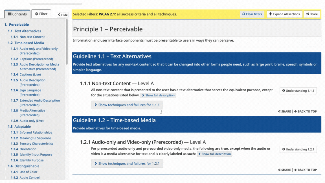Go to 1. Perceivable in contents

17,25
